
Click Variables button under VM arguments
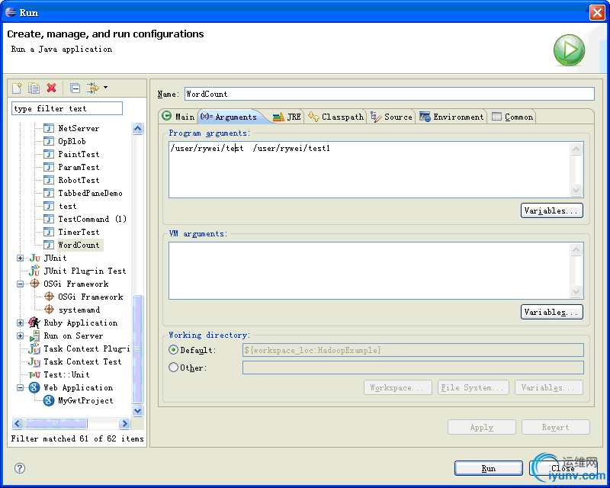(551, 312)
